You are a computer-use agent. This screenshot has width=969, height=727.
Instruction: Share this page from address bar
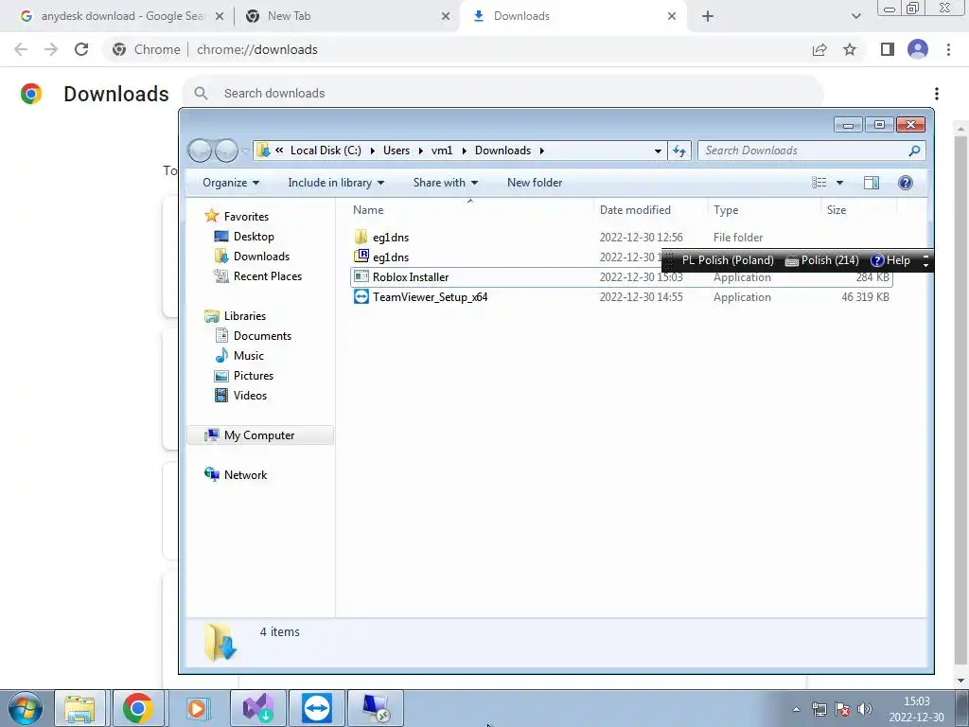coord(819,49)
